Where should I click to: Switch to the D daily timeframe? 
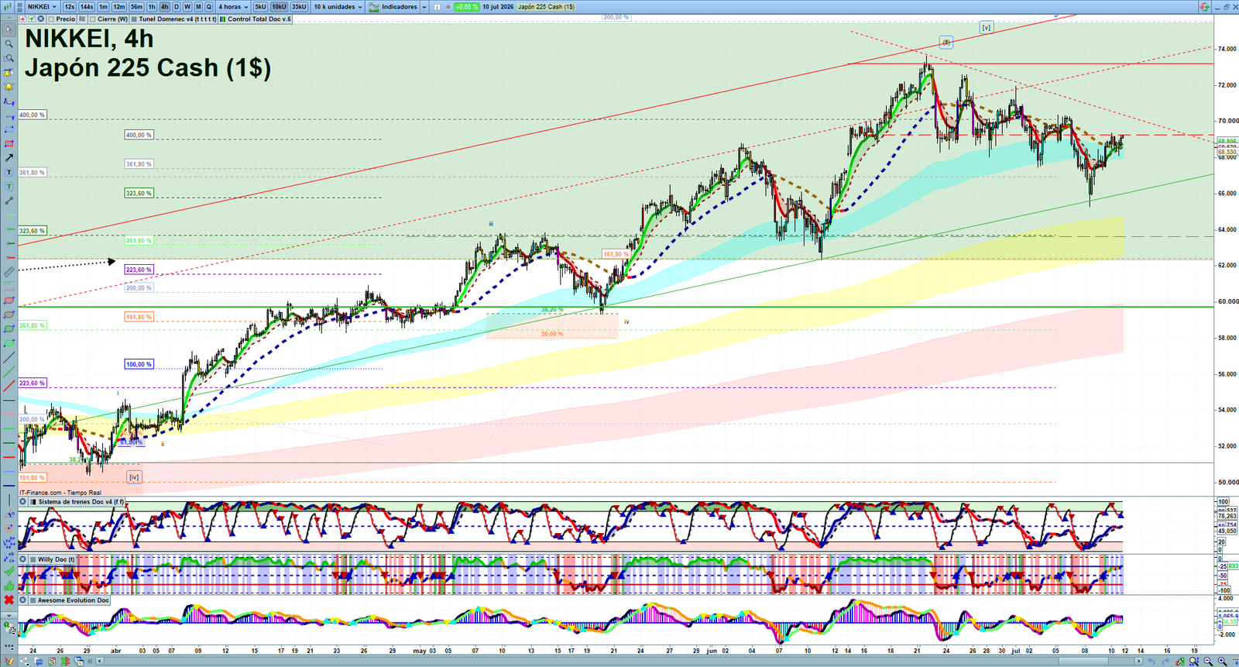[x=176, y=7]
